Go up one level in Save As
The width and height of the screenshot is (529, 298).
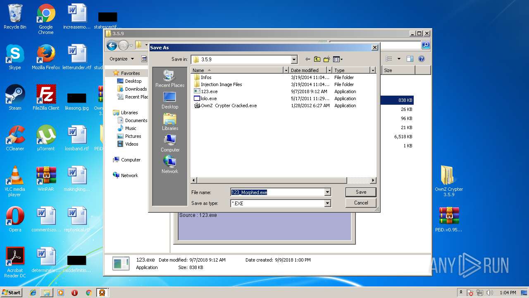pyautogui.click(x=317, y=59)
